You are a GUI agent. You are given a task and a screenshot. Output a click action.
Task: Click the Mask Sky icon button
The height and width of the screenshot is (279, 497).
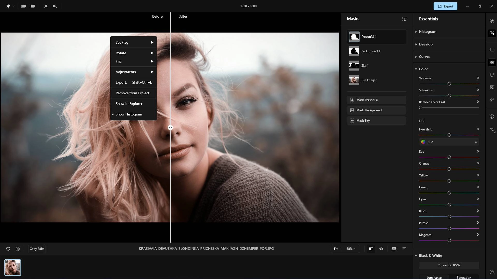click(x=352, y=121)
